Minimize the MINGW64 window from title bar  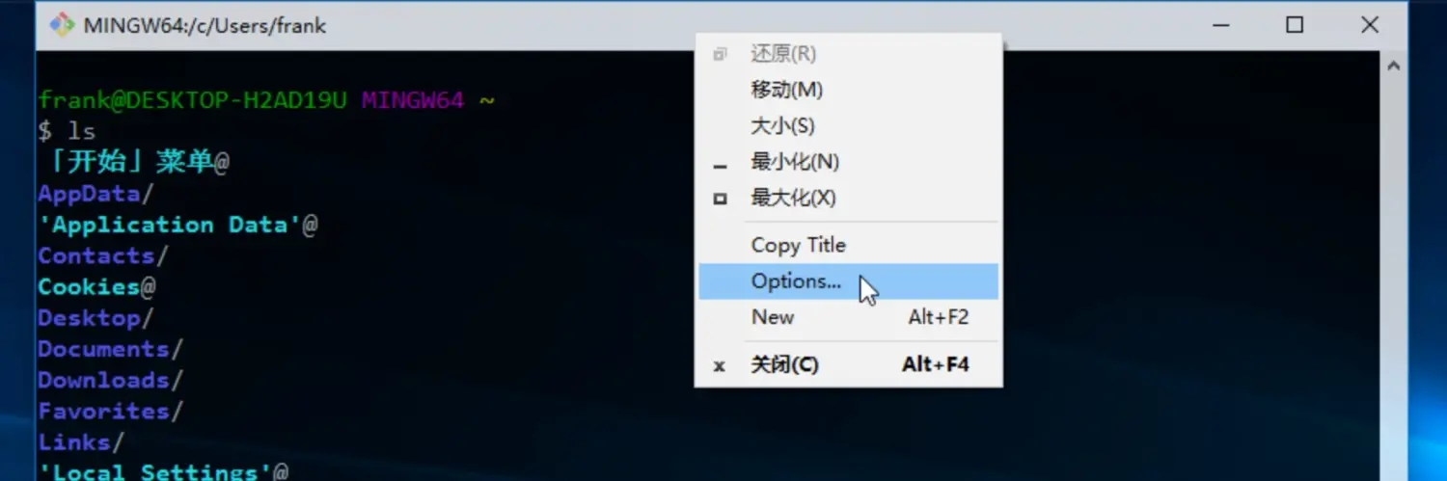[1220, 25]
